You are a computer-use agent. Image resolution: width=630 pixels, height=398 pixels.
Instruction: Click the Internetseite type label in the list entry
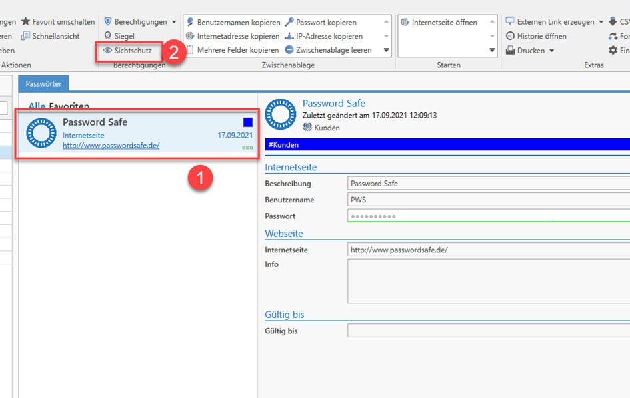[x=83, y=135]
